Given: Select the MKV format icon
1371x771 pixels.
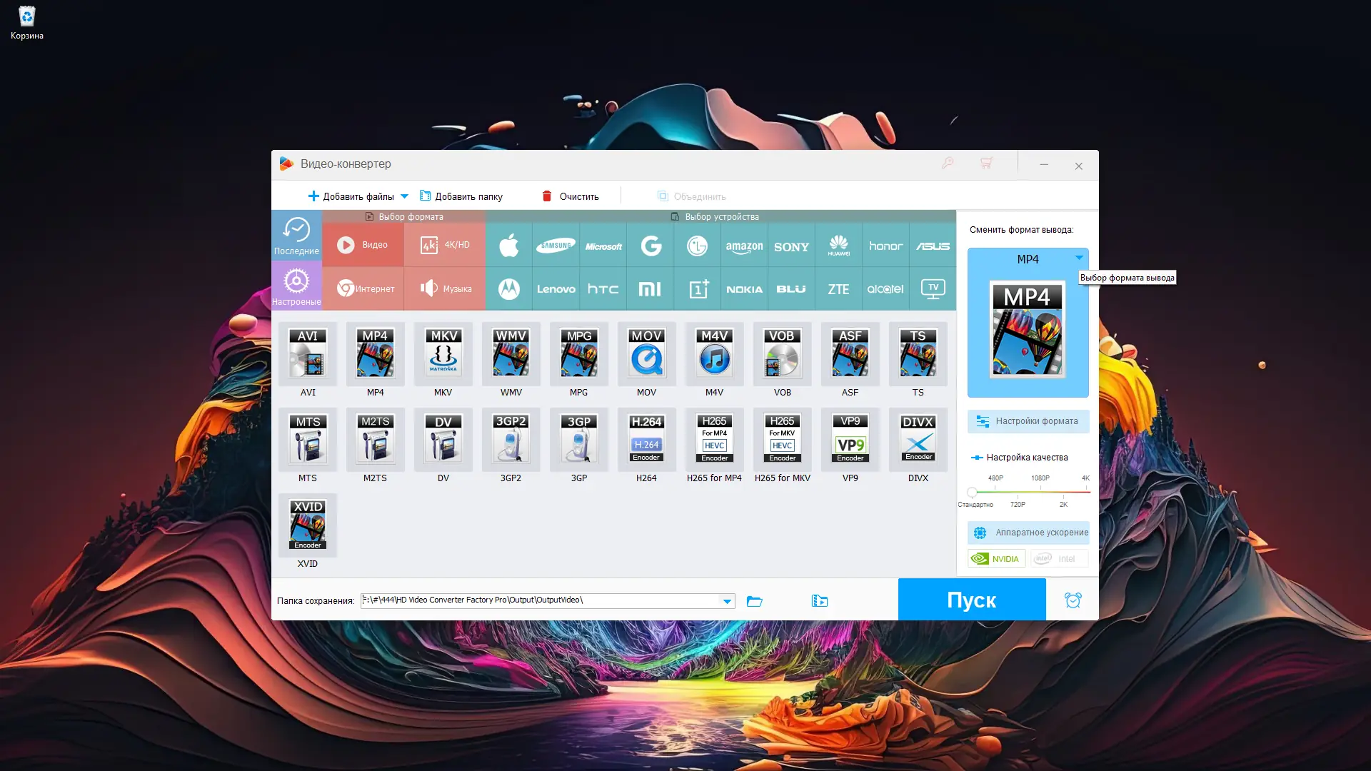Looking at the screenshot, I should 443,354.
